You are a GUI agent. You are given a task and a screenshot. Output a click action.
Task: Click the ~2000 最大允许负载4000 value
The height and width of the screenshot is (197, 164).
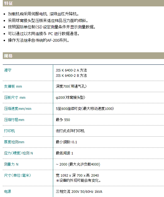tap(78, 164)
